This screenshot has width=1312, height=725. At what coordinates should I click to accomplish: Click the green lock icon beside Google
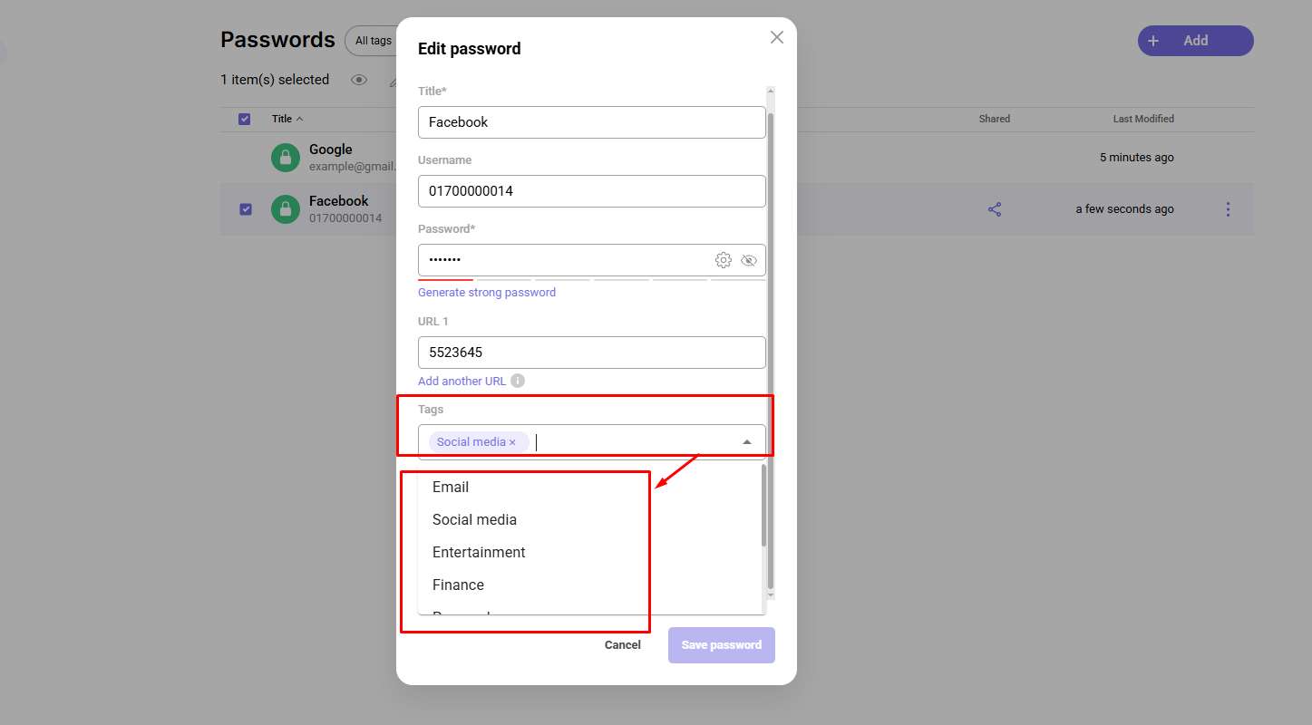(285, 157)
